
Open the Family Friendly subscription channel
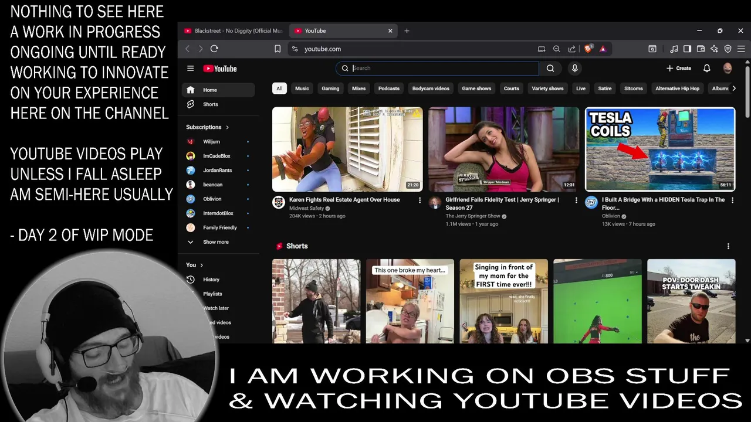tap(218, 227)
